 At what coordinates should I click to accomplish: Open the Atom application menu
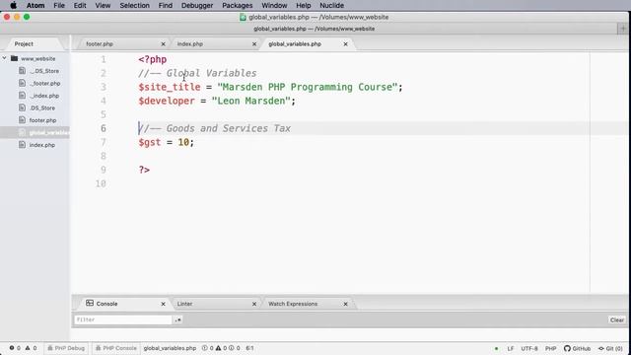35,5
